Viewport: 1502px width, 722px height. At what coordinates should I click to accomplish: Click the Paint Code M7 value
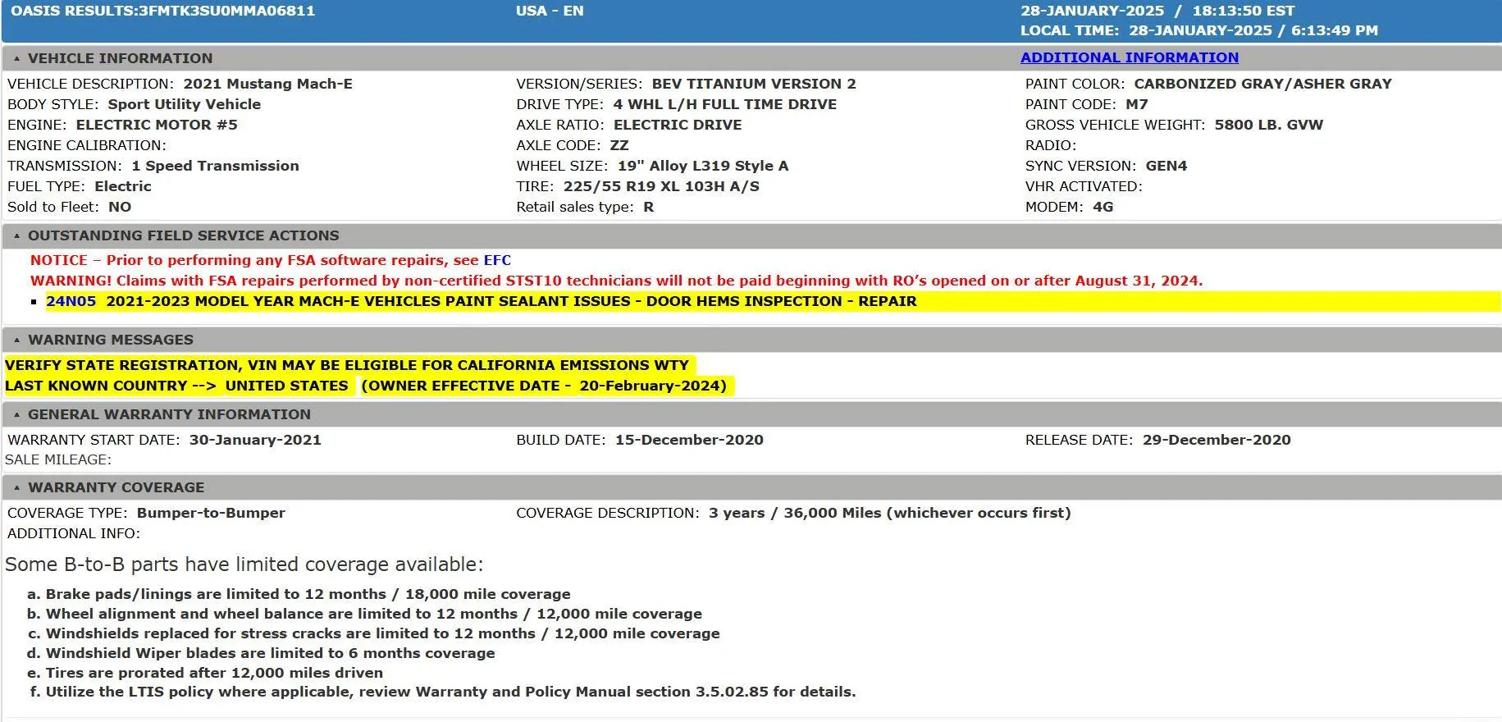click(1137, 104)
